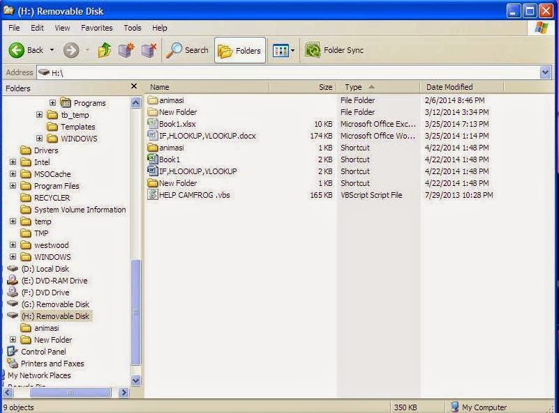Open the Help menu
Viewport: 559px width, 413px height.
(159, 28)
